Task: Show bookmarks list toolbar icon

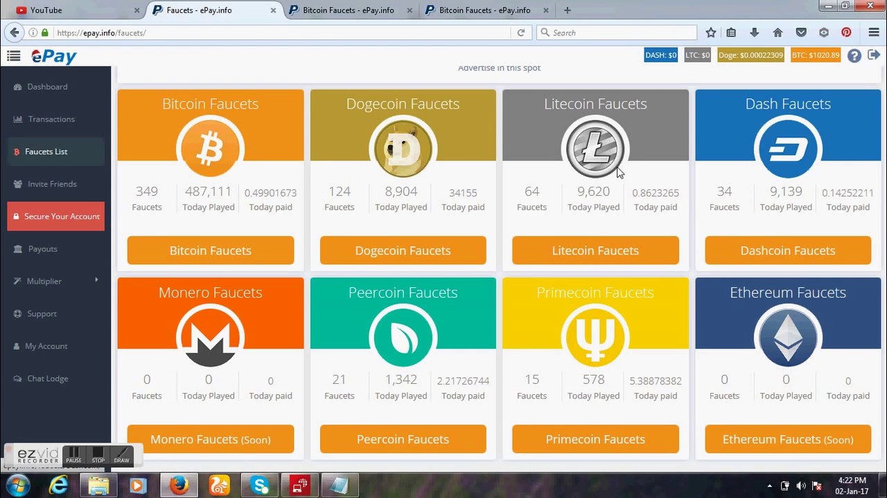Action: click(x=731, y=33)
